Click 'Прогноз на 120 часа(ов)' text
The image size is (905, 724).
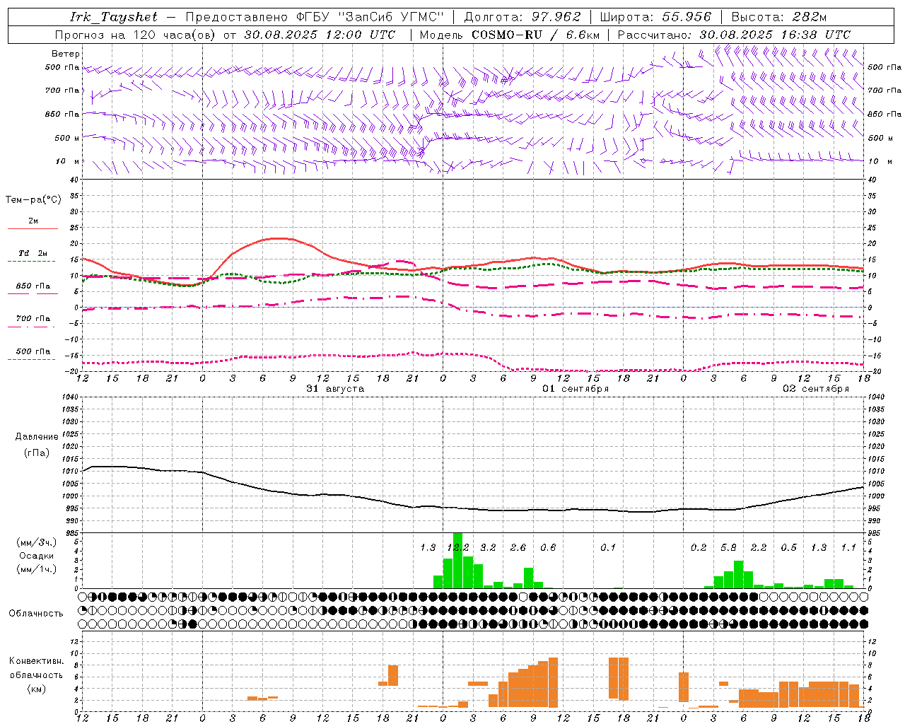(x=136, y=35)
